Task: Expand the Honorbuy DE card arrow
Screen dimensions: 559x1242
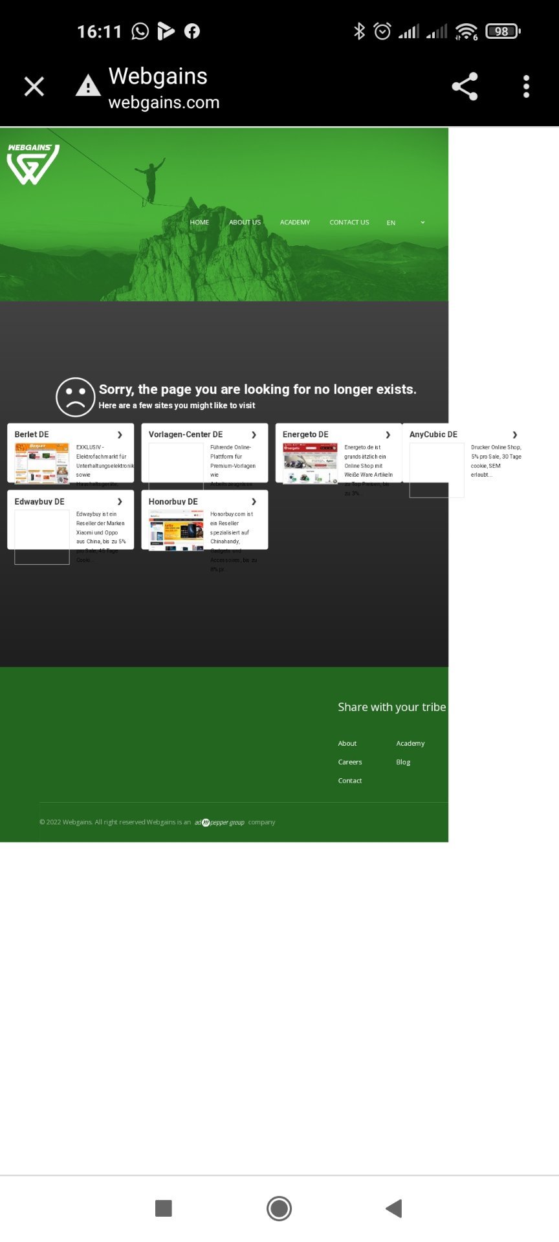Action: coord(254,501)
